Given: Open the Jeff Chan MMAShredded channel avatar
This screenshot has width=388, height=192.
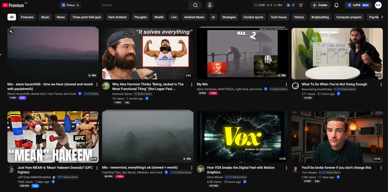Looking at the screenshot, I should pyautogui.click(x=11, y=169).
